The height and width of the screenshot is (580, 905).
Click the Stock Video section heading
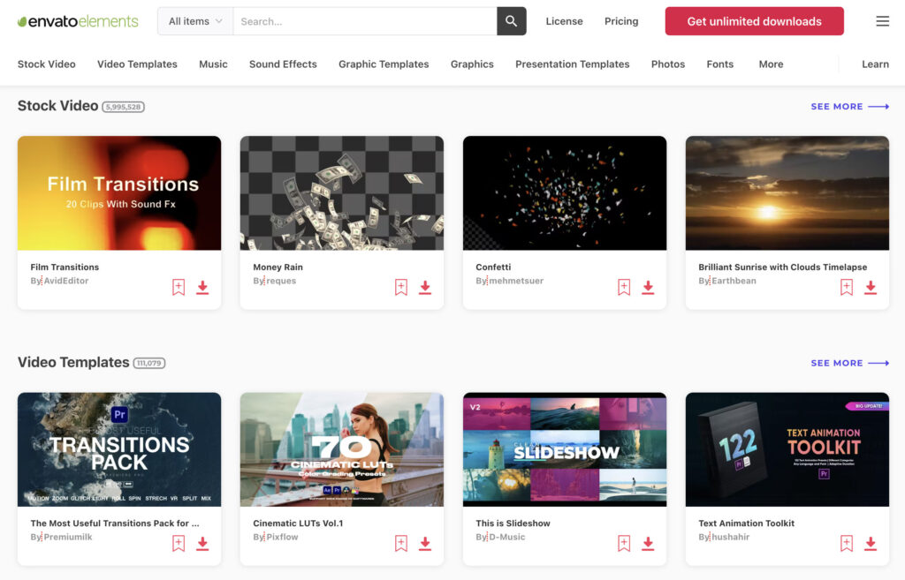coord(57,106)
